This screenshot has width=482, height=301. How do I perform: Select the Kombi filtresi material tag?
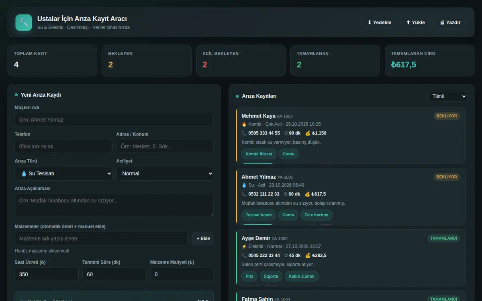tap(259, 154)
